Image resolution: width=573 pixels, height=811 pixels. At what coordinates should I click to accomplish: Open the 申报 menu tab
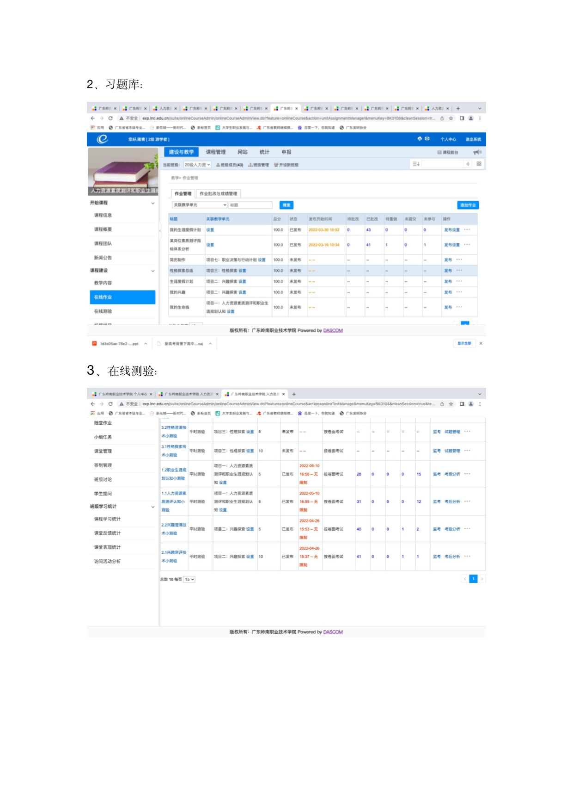tap(286, 152)
